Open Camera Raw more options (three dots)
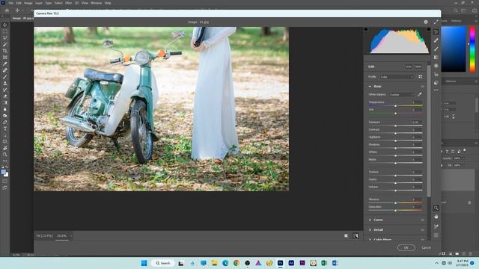479x269 pixels. coord(436,90)
